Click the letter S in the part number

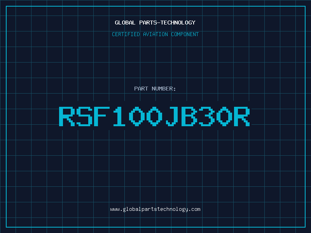(x=84, y=116)
